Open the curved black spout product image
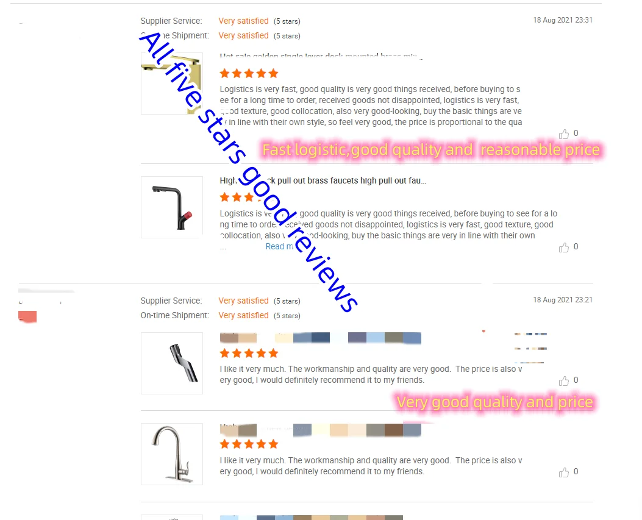 (x=171, y=363)
